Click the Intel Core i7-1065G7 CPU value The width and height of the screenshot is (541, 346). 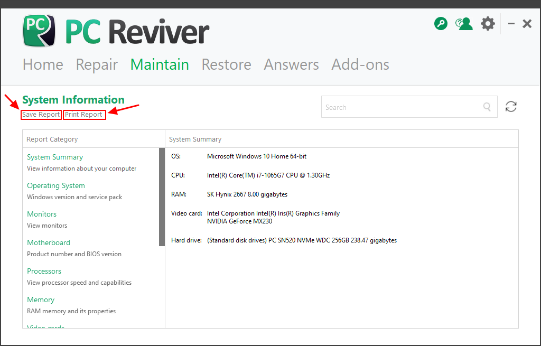268,175
